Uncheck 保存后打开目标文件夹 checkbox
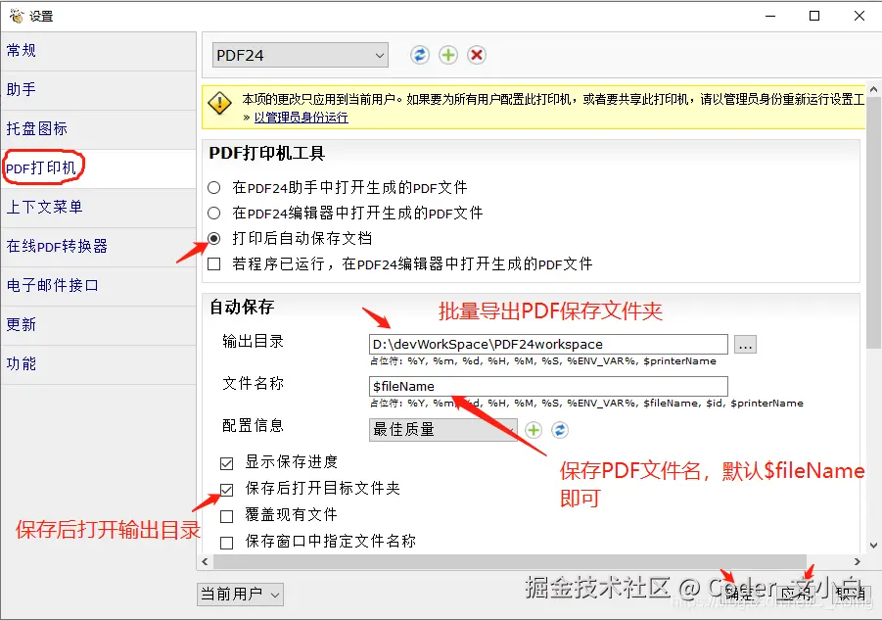882x620 pixels. pos(227,490)
